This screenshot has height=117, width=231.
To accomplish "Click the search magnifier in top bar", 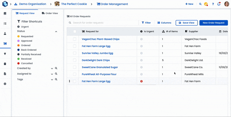I will (x=200, y=4).
